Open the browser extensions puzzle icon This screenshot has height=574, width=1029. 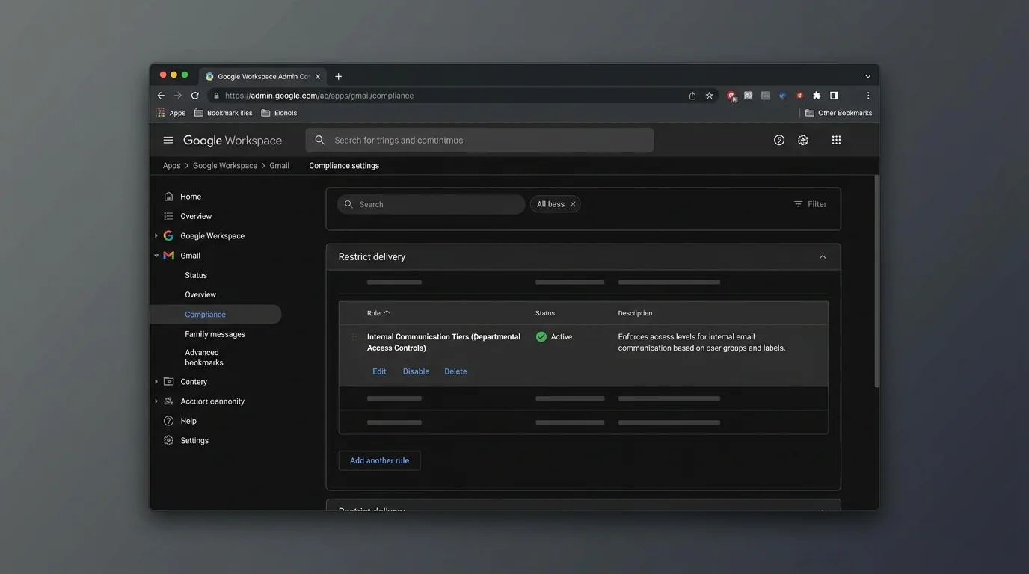(816, 95)
